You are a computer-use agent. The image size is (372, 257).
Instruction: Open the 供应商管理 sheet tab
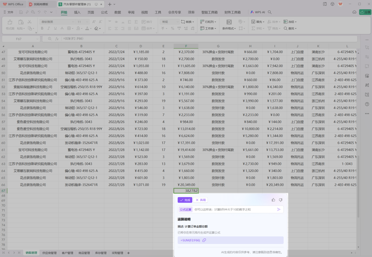[x=49, y=253]
